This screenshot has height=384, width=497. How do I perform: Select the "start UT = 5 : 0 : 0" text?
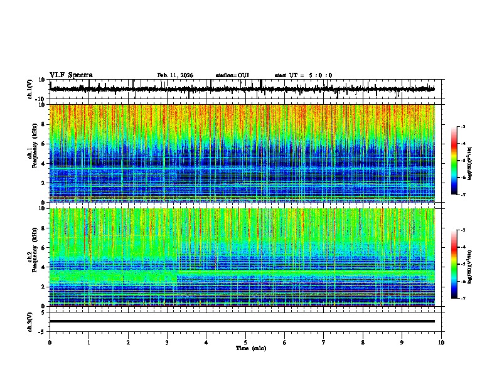[303, 75]
